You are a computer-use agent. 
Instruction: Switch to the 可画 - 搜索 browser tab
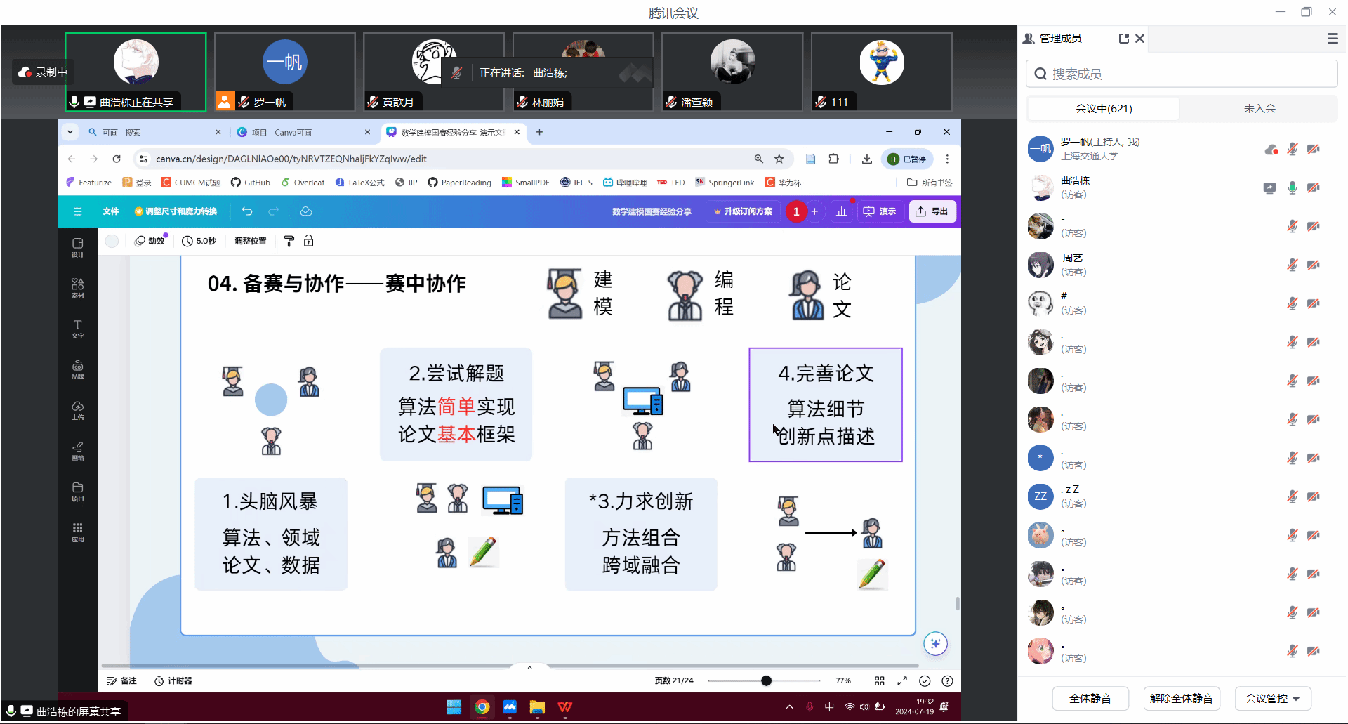pos(154,132)
